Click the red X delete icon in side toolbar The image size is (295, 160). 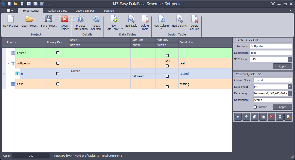(x=271, y=117)
